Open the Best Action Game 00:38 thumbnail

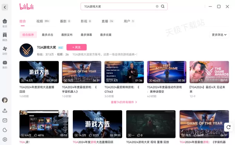point(167,72)
